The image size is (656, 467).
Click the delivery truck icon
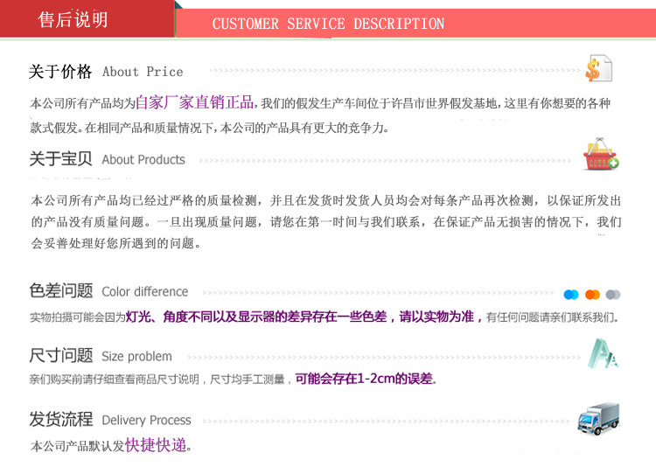tap(598, 418)
